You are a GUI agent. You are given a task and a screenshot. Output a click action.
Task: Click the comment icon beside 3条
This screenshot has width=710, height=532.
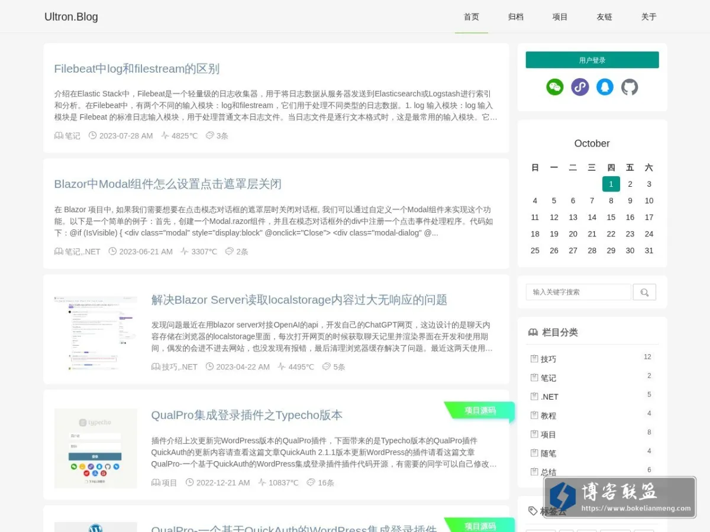209,135
